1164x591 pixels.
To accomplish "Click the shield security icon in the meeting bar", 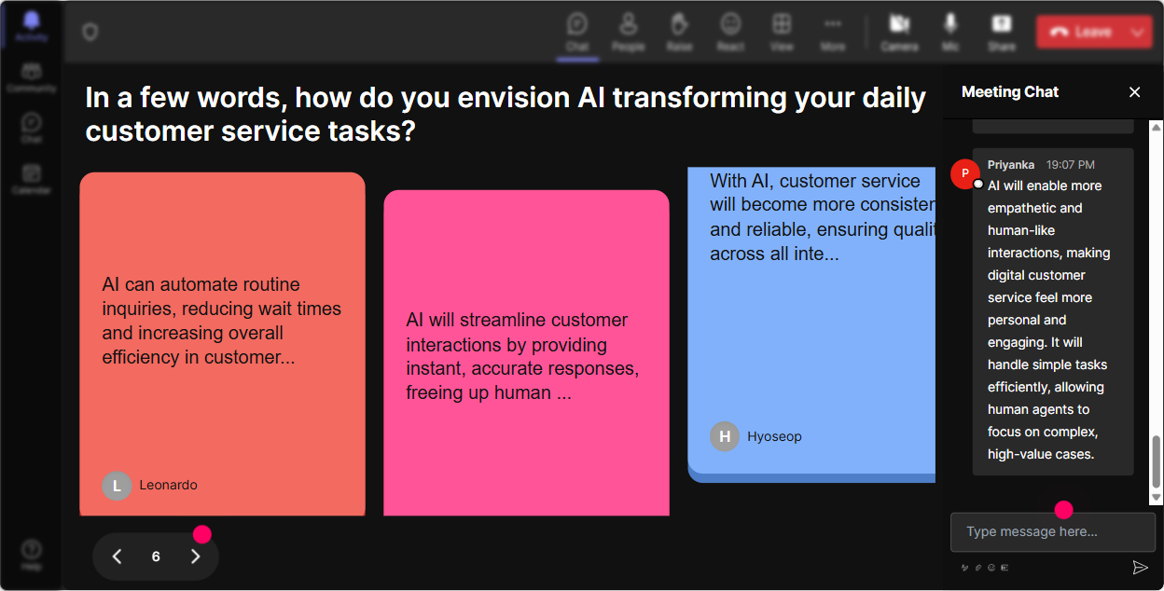I will (x=90, y=32).
